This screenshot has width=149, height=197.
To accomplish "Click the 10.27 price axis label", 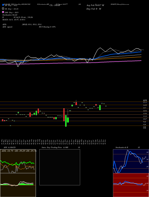I will pos(145,119).
